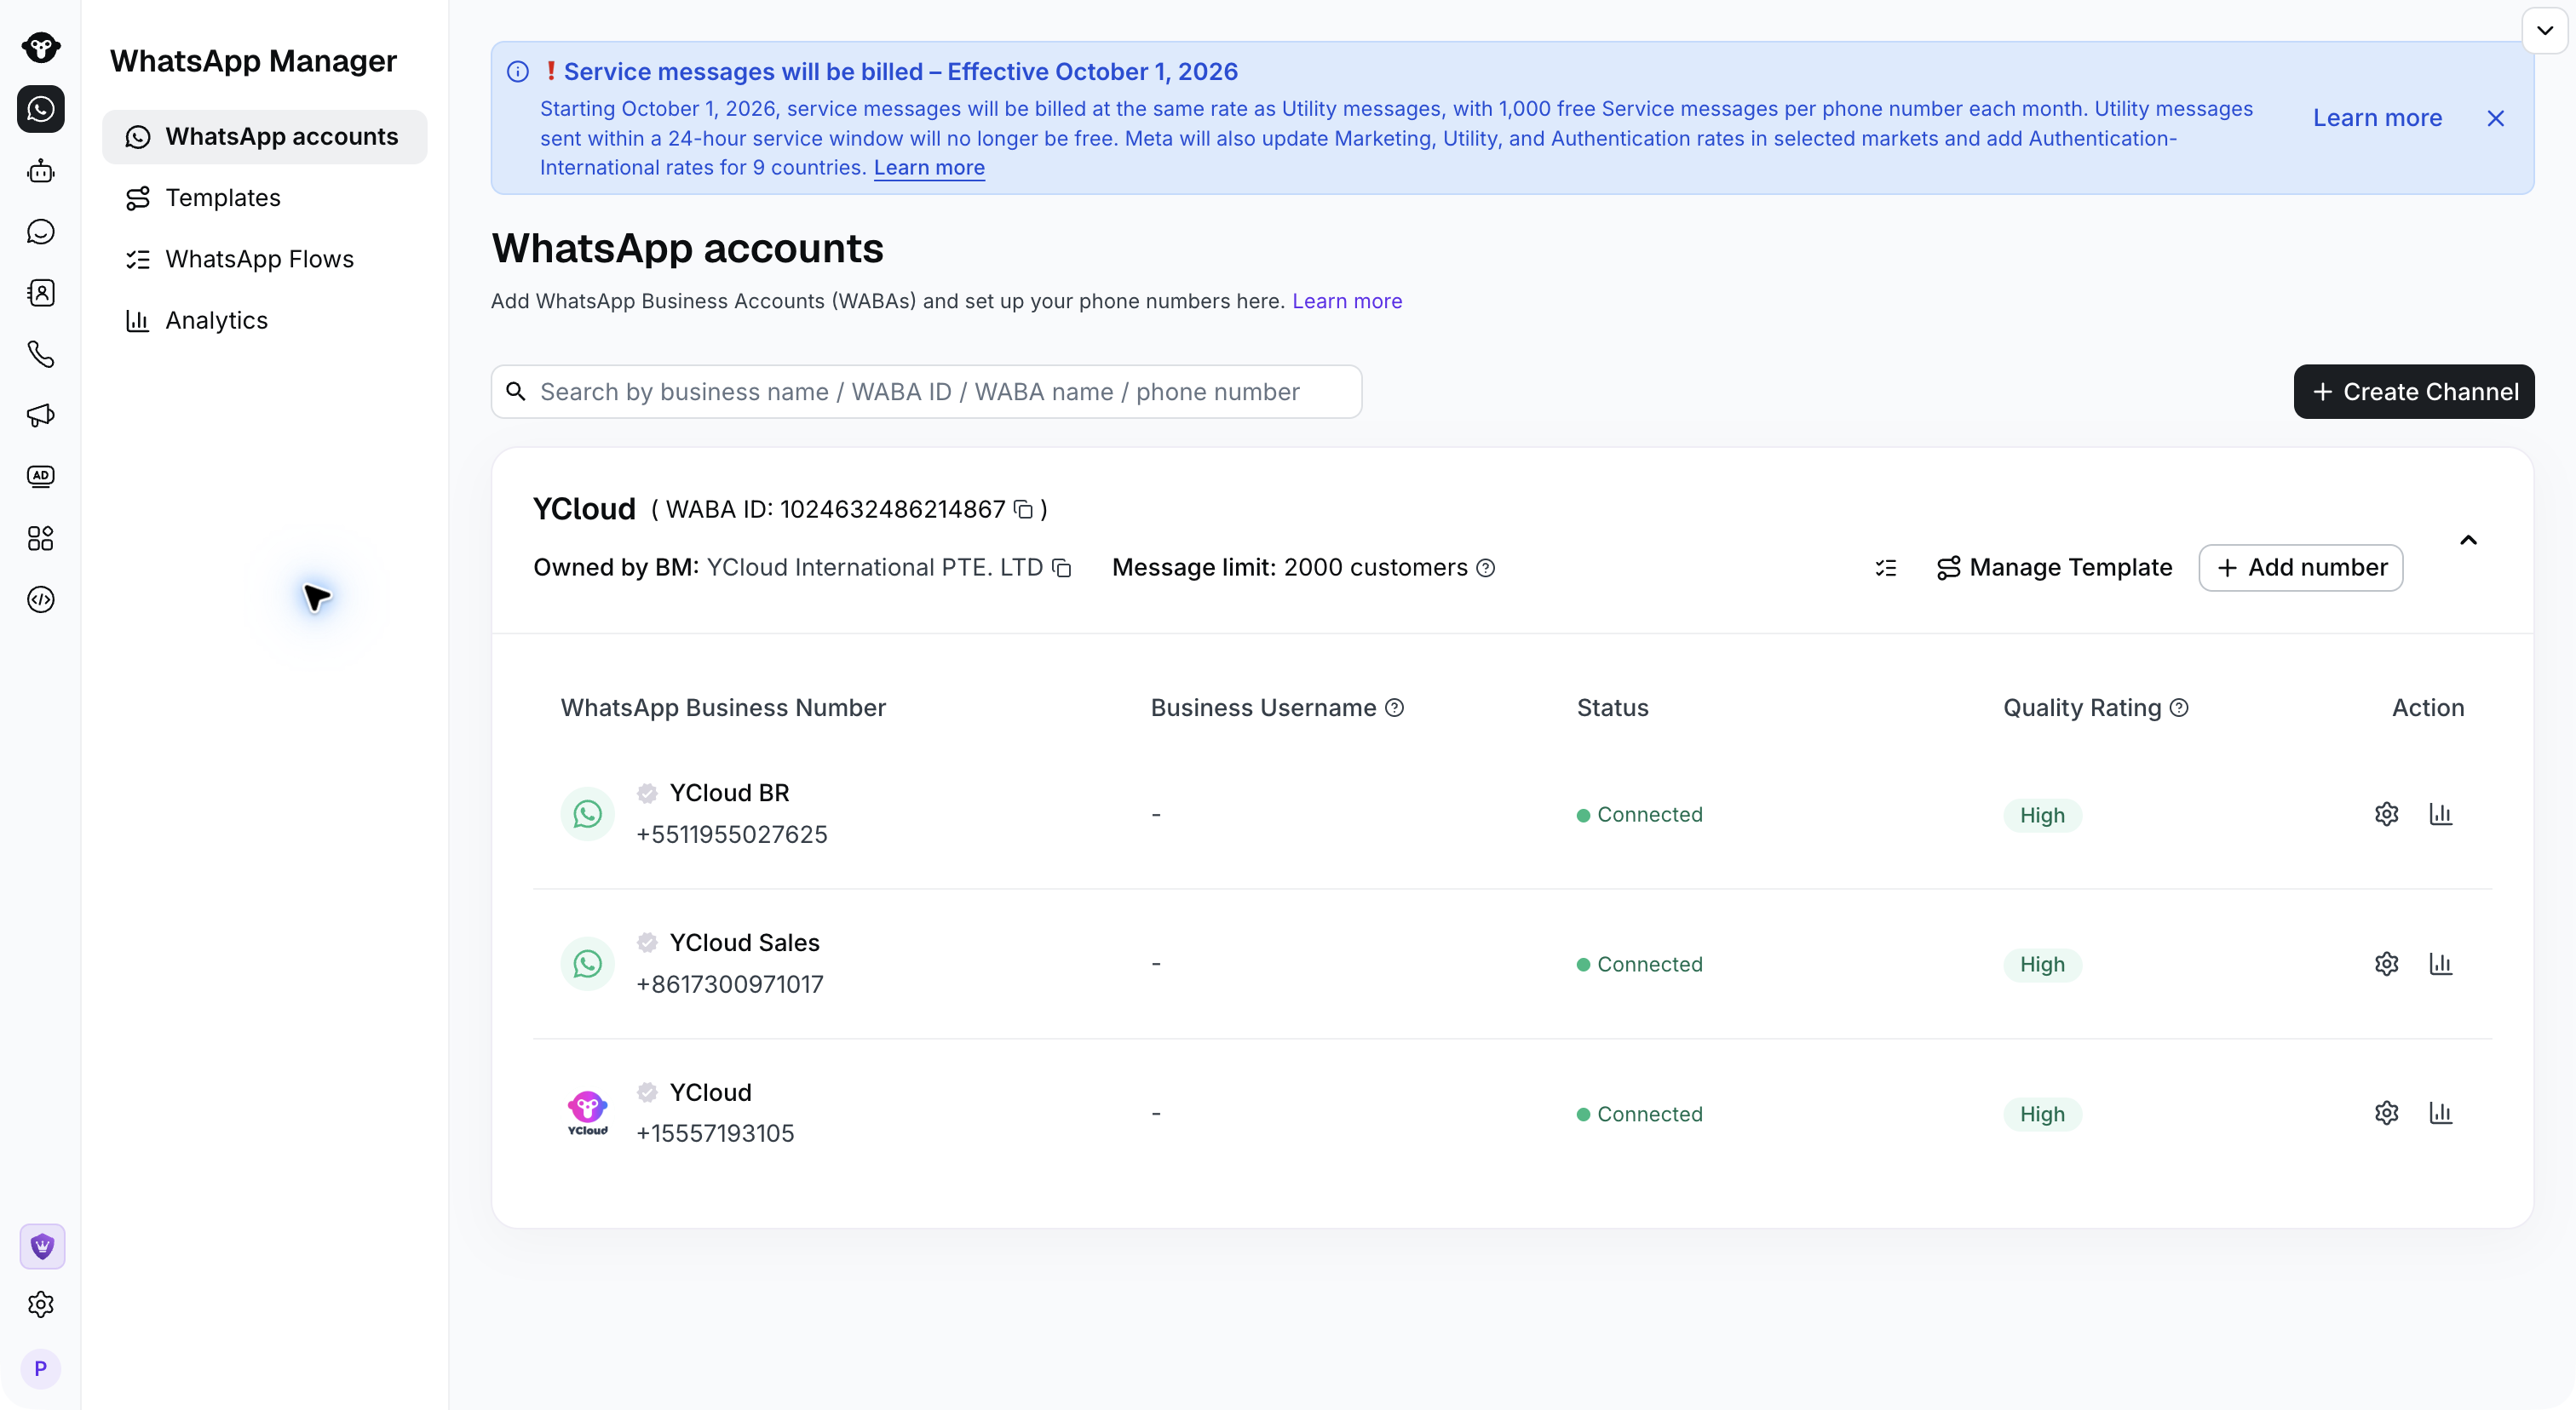Open WhatsApp Flows in the sidebar

[265, 259]
